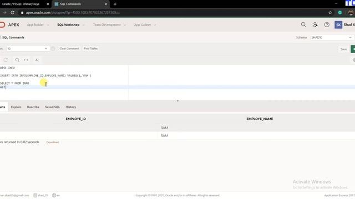Switch to the Explain tab

click(x=16, y=107)
